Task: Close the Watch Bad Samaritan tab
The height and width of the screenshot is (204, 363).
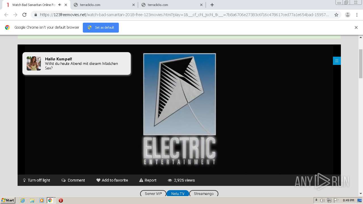Action: pos(66,5)
